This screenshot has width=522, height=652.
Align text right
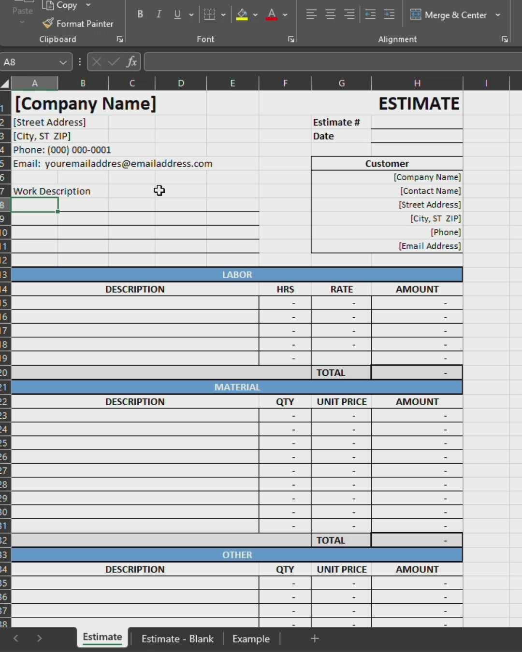coord(349,14)
